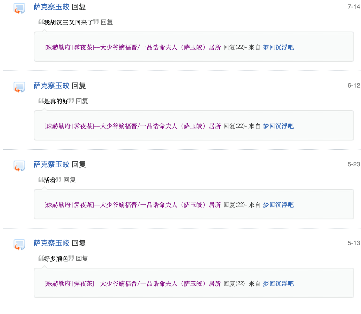Visit 梦回沉浮吧 from the 7-14 entry
361x314 pixels.
coord(278,47)
